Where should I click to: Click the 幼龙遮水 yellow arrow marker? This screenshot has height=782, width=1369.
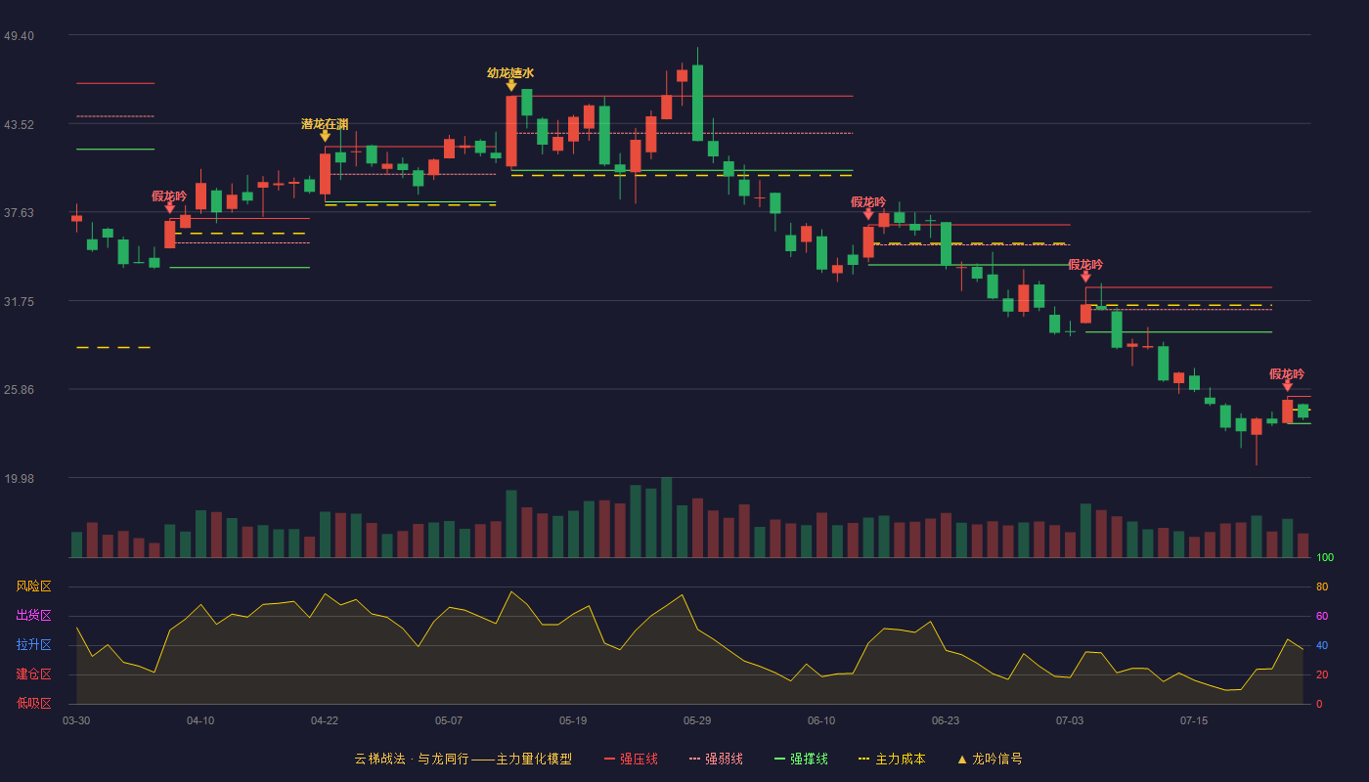[510, 85]
